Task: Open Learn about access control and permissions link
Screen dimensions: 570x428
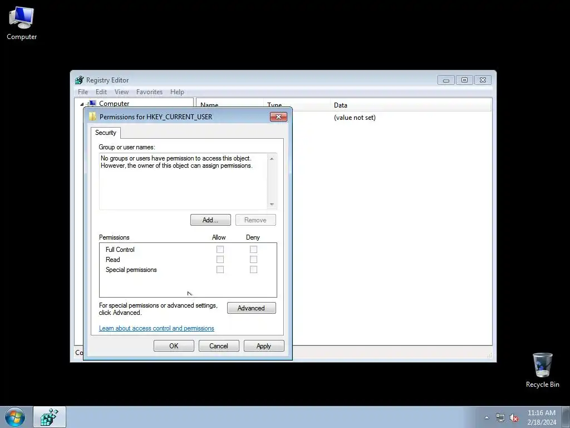Action: point(156,328)
